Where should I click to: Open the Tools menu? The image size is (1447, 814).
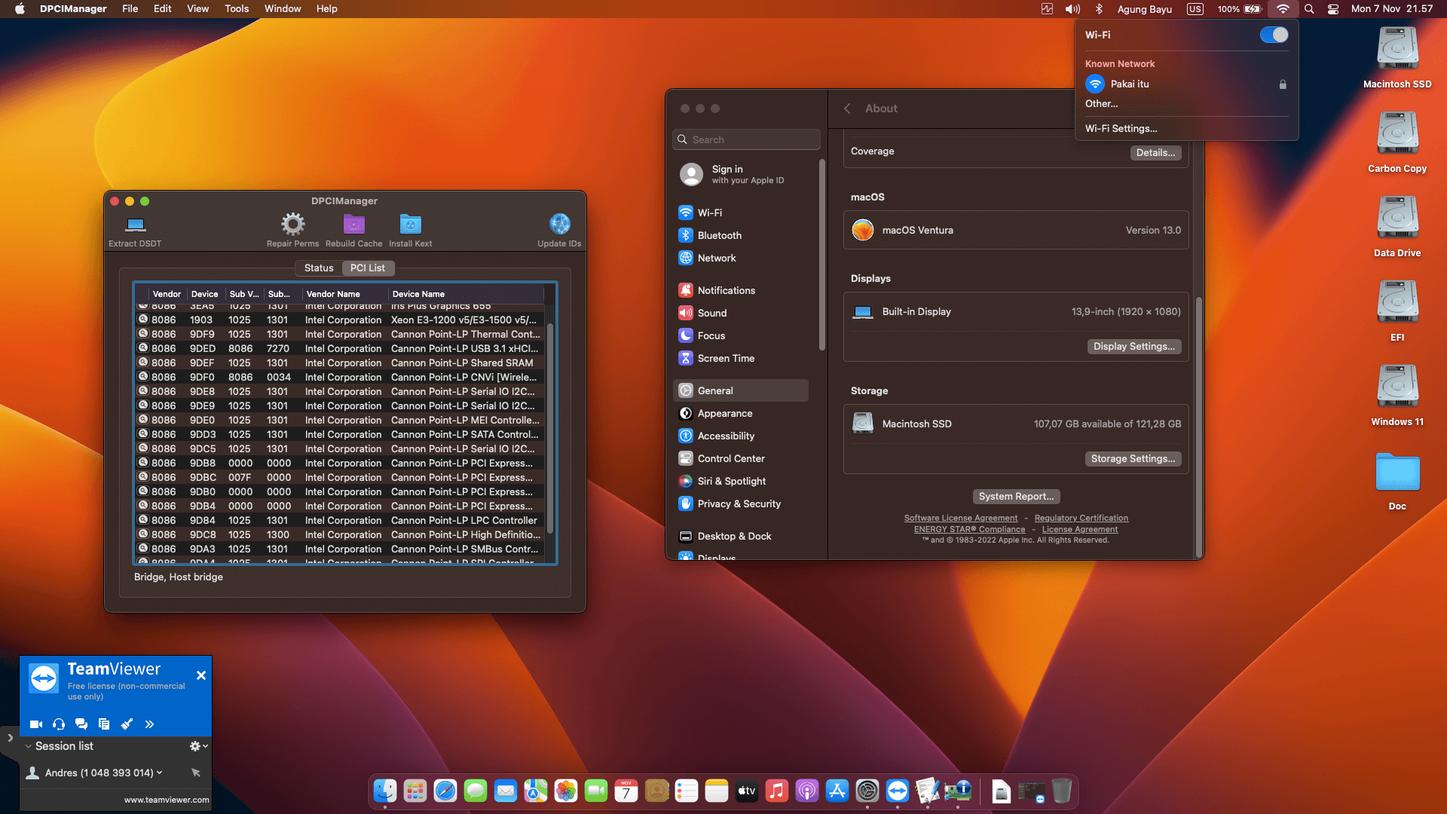coord(237,9)
